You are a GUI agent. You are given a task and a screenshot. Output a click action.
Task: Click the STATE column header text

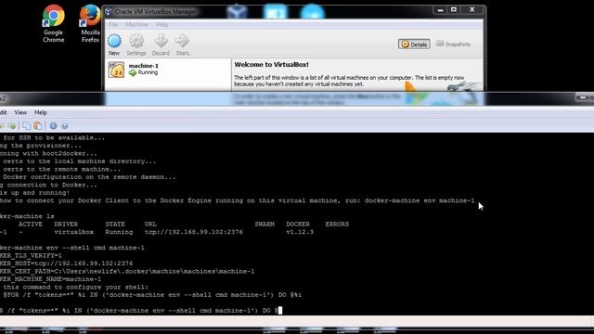[115, 225]
